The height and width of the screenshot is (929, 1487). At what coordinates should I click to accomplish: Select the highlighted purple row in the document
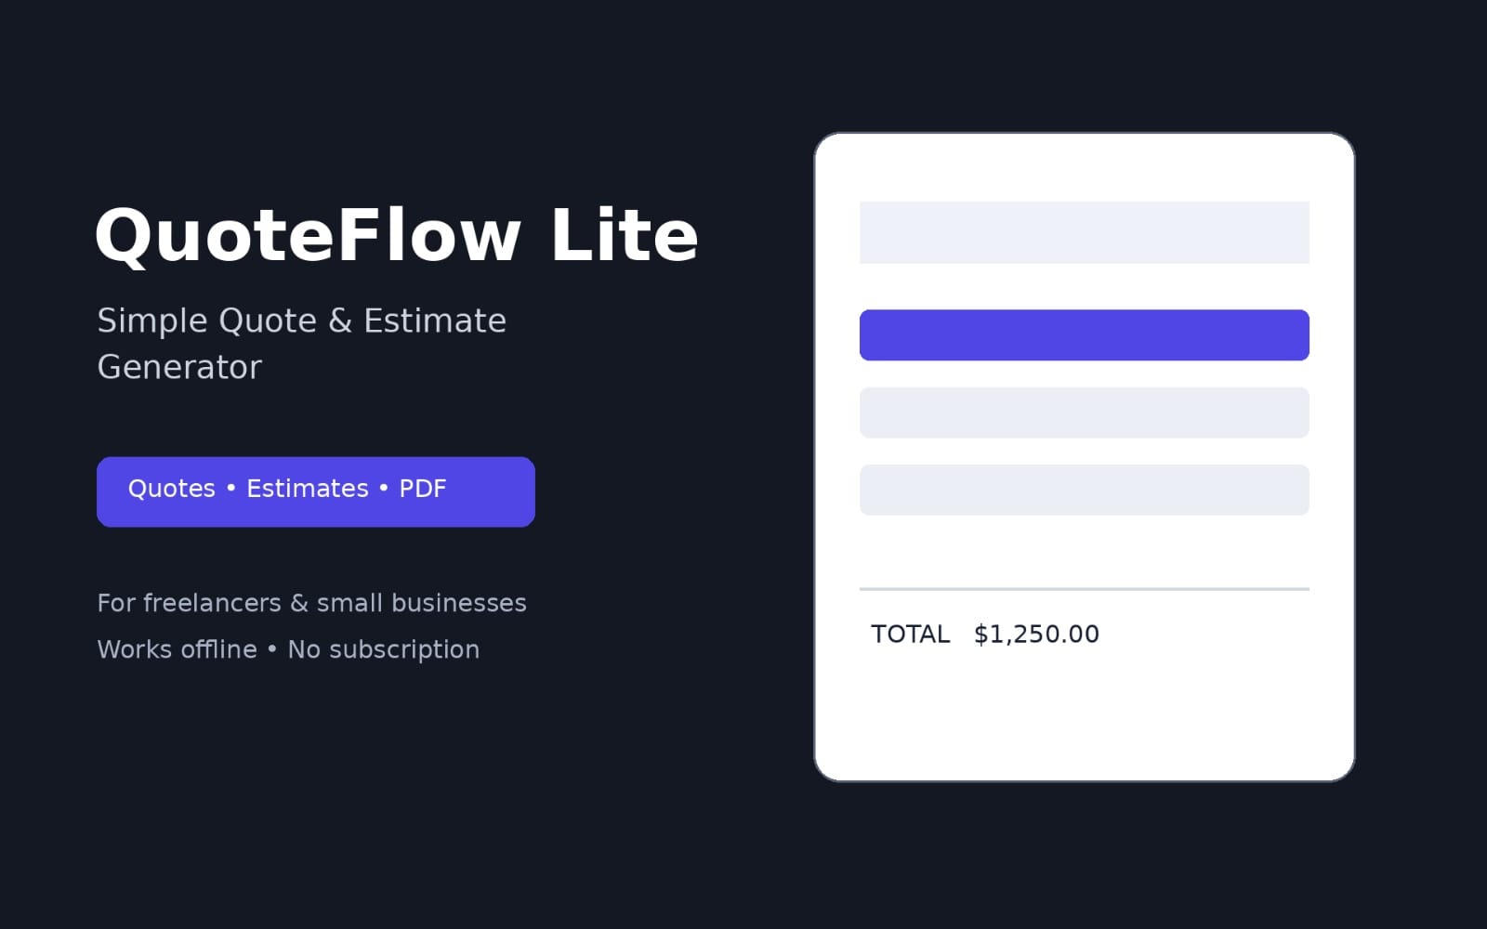[1085, 335]
